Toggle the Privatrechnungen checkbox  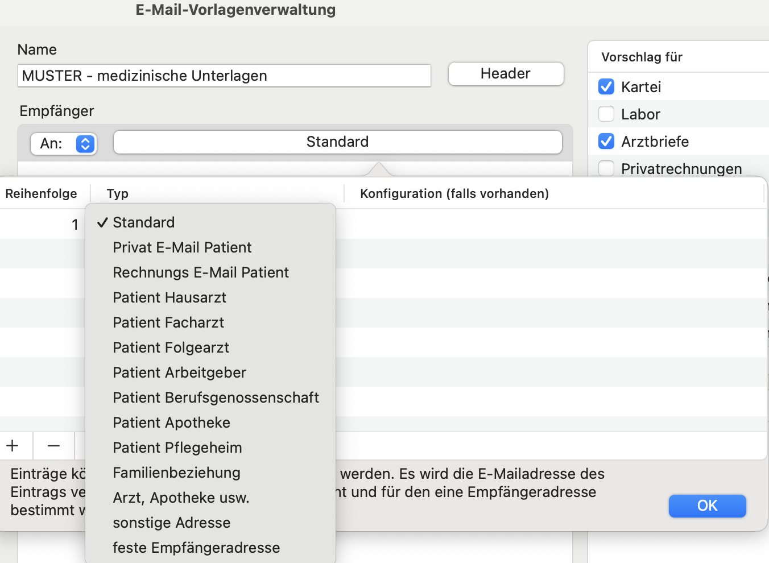606,168
